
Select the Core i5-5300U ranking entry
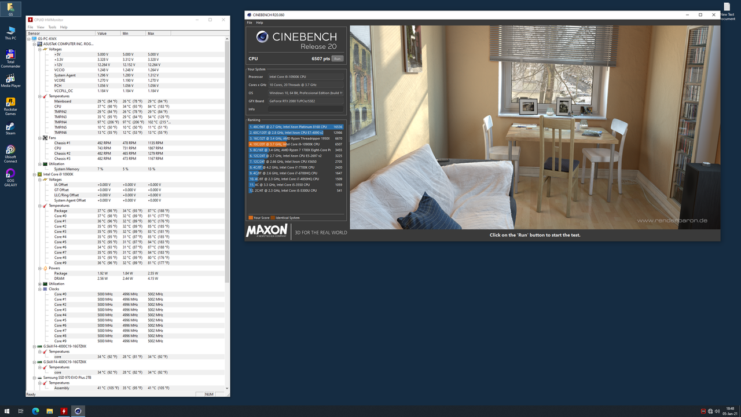[296, 191]
